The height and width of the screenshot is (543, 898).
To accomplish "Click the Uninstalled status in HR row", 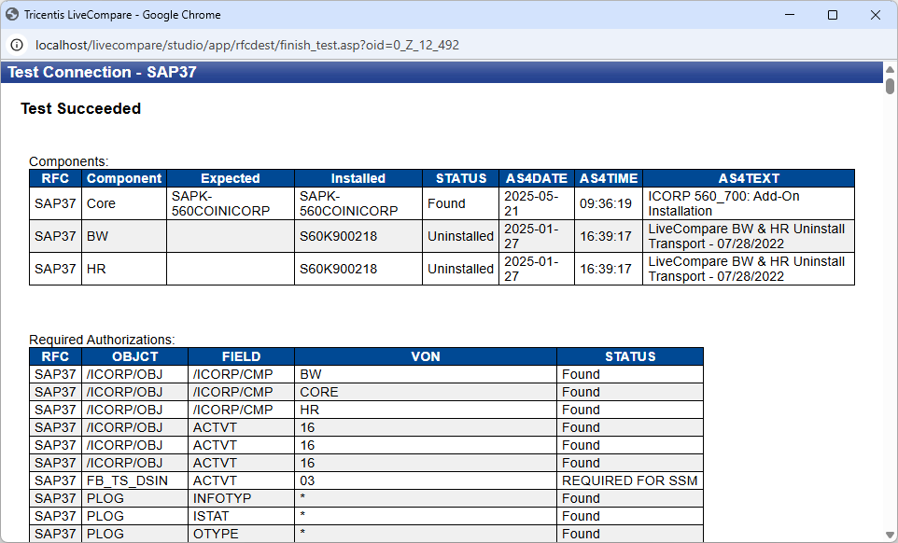I will click(x=460, y=269).
